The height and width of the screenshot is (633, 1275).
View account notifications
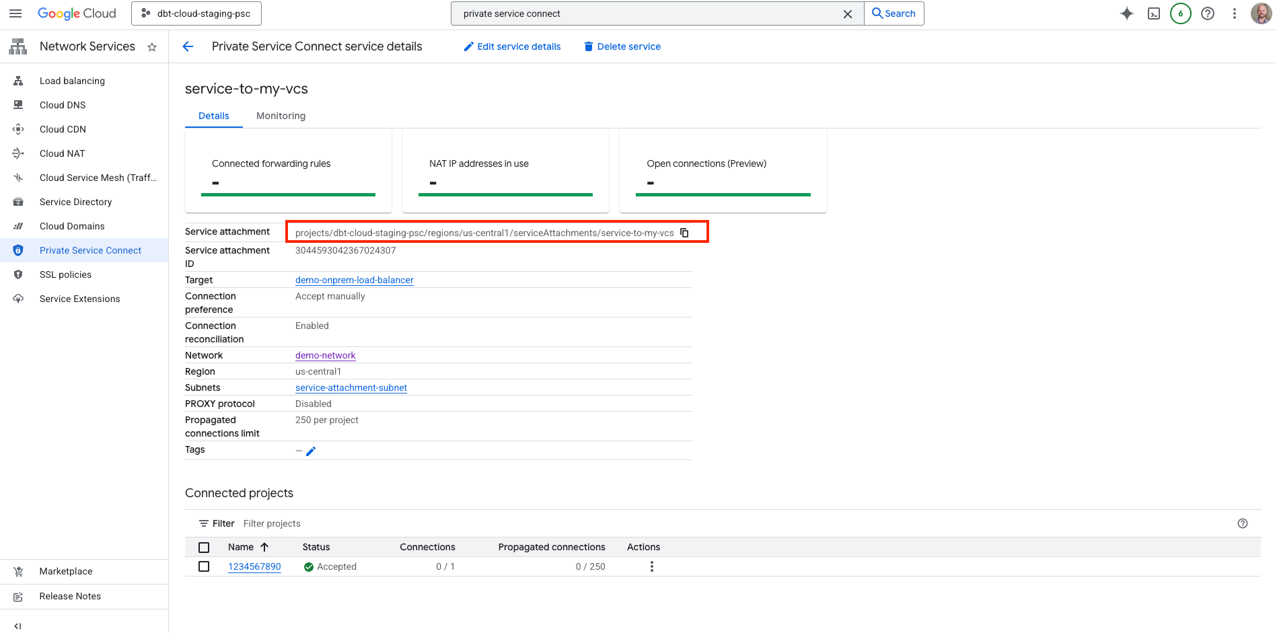[1180, 13]
